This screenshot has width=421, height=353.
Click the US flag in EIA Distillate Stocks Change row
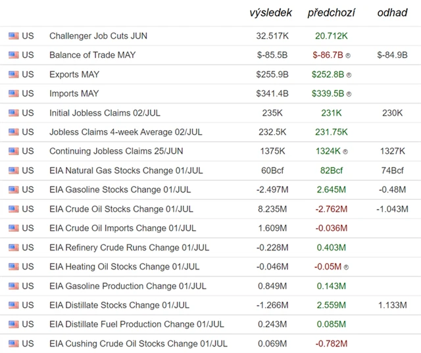click(13, 306)
